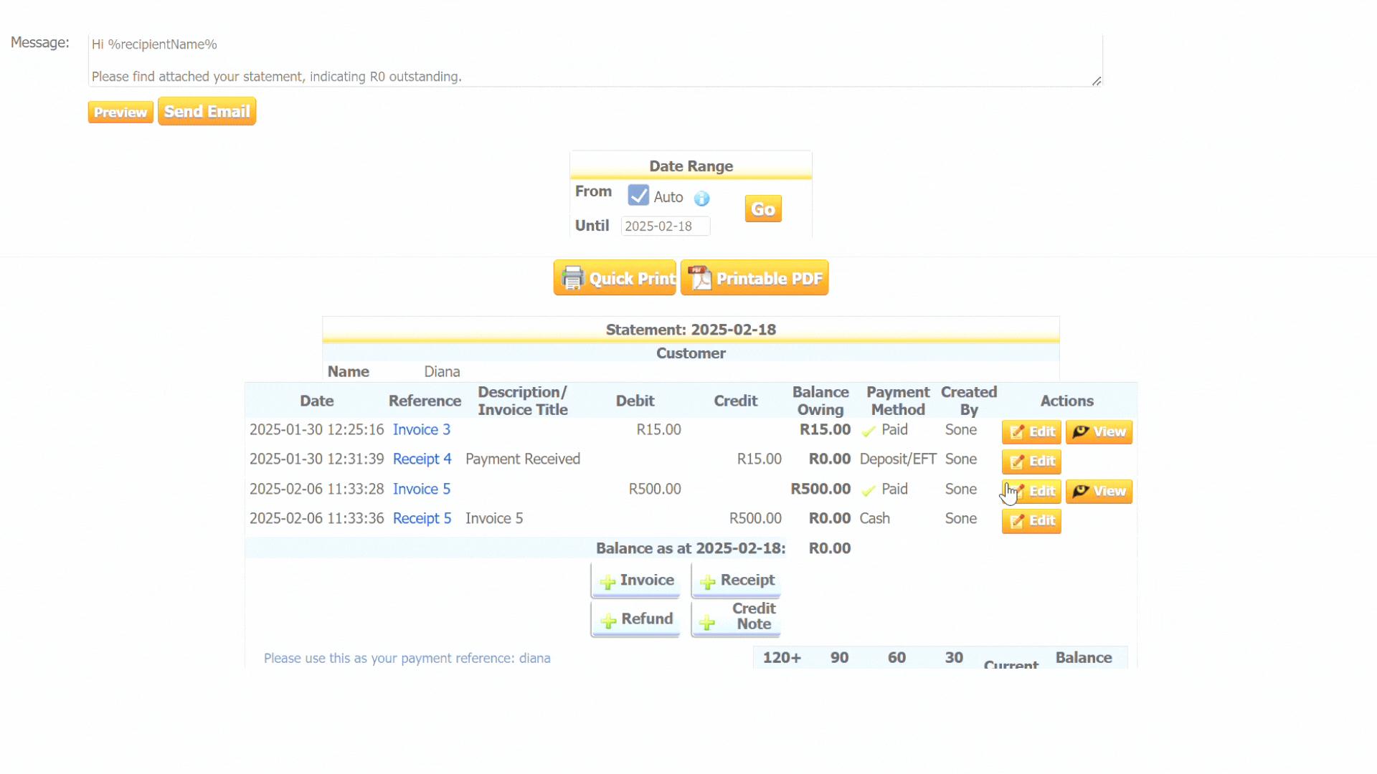Screen dimensions: 1377x774
Task: Click the eye icon on Invoice 5 View
Action: click(x=1080, y=491)
